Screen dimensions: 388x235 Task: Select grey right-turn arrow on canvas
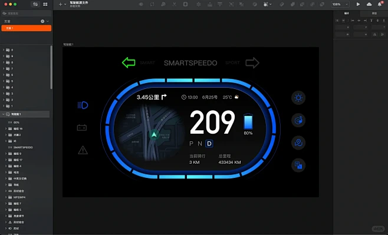point(252,63)
